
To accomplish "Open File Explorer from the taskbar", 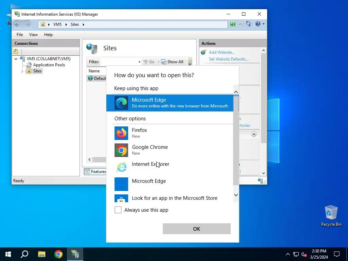I will click(41, 254).
